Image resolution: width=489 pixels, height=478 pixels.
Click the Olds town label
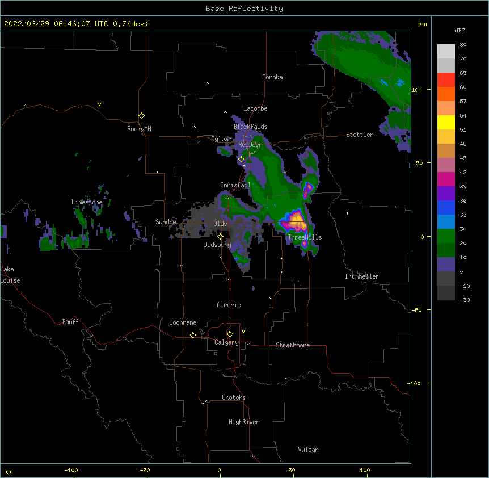[220, 224]
